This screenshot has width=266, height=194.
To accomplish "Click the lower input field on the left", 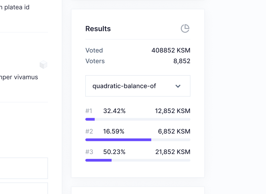I will [x=24, y=190].
